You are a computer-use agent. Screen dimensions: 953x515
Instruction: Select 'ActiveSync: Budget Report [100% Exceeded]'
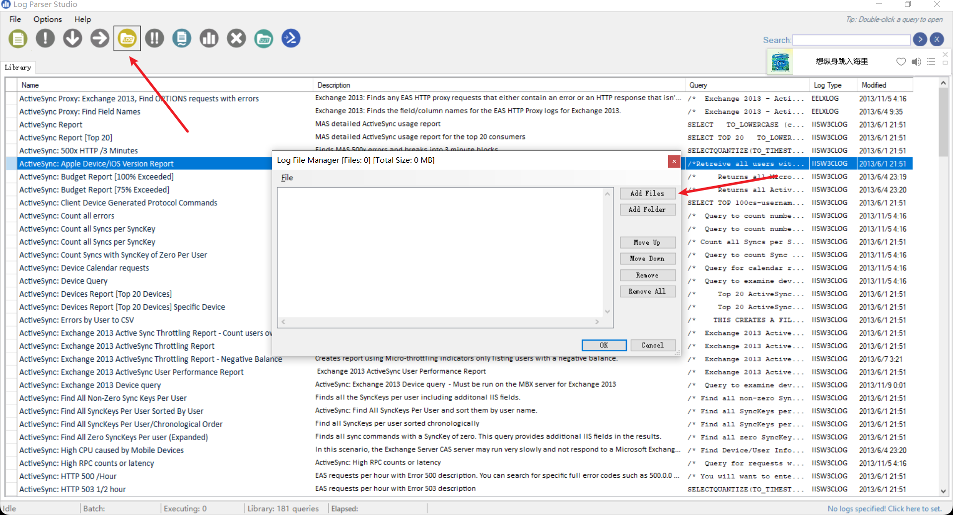pos(96,177)
